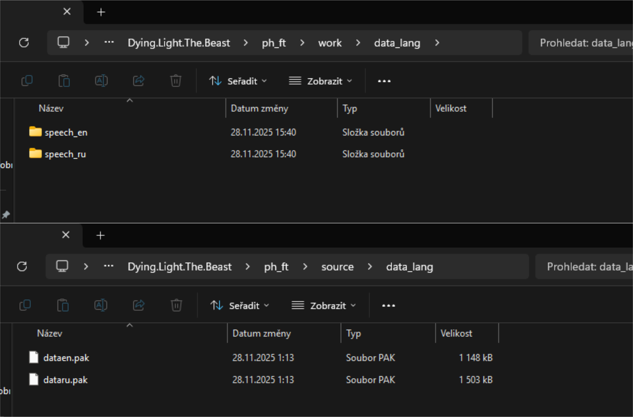Image resolution: width=633 pixels, height=417 pixels.
Task: Click date 28.11.2025 15:40 of speech_en
Action: coord(263,133)
